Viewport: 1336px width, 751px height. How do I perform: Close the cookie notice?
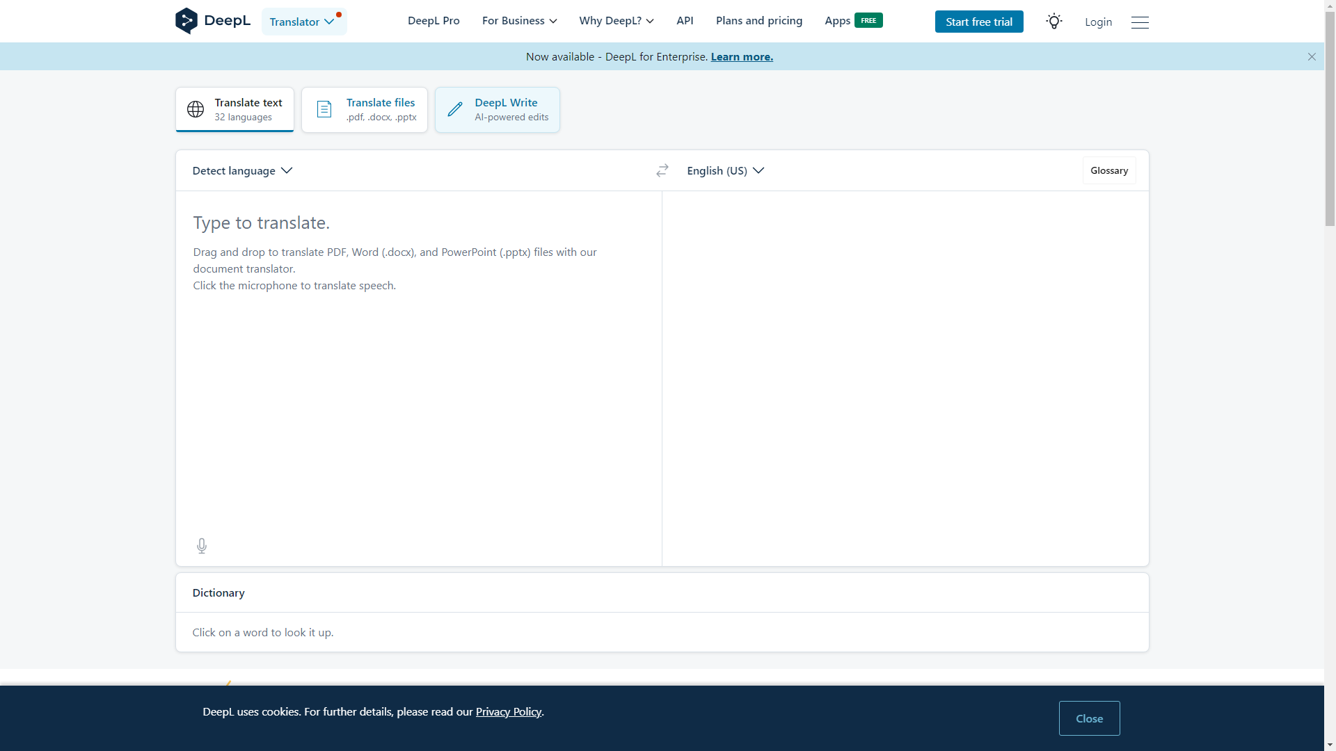[1089, 718]
